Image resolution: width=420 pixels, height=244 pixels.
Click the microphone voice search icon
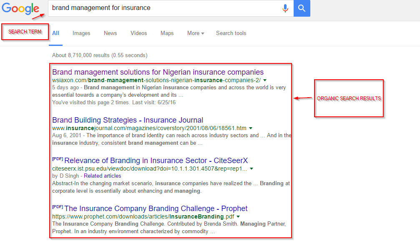point(285,8)
